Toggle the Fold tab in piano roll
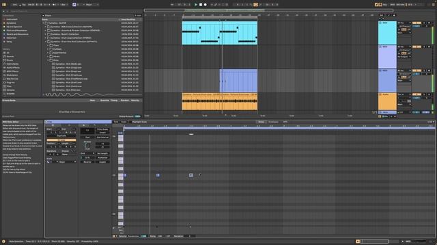 coord(116,122)
